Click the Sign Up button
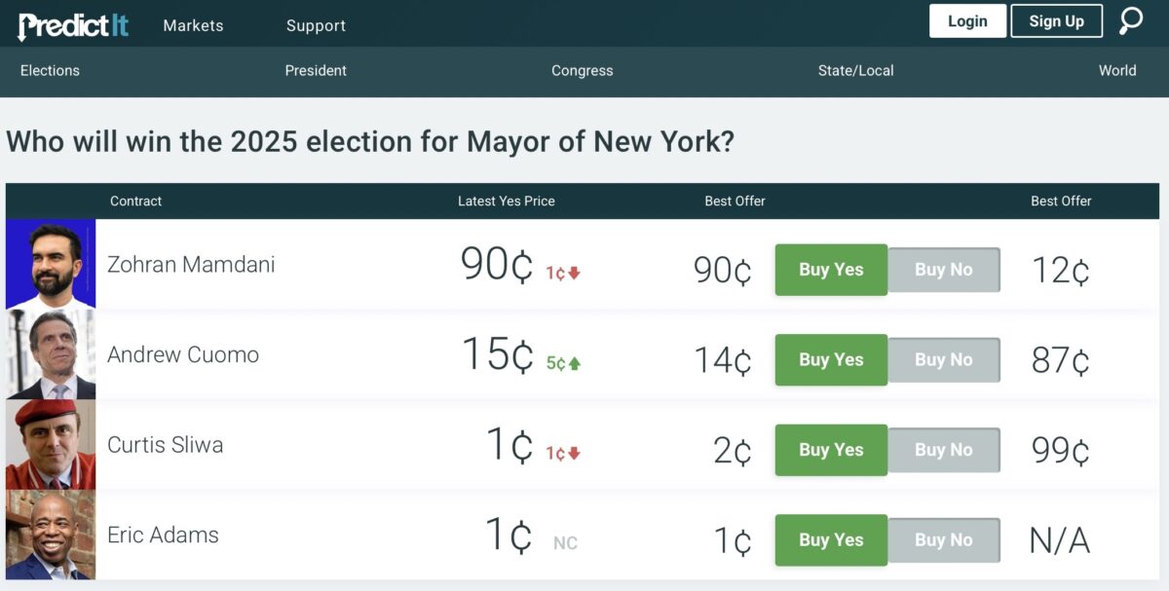1169x591 pixels. [x=1056, y=19]
